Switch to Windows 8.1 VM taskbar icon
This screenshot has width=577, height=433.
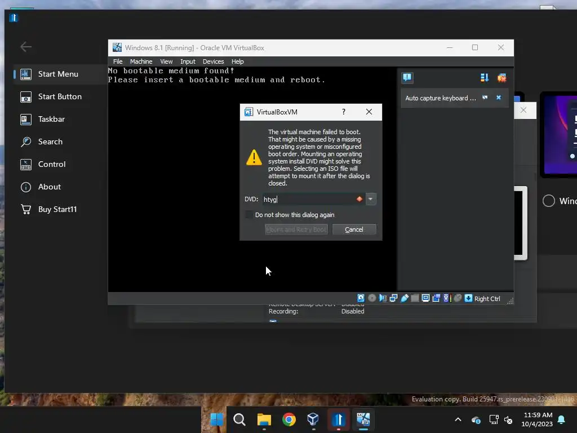coord(363,419)
